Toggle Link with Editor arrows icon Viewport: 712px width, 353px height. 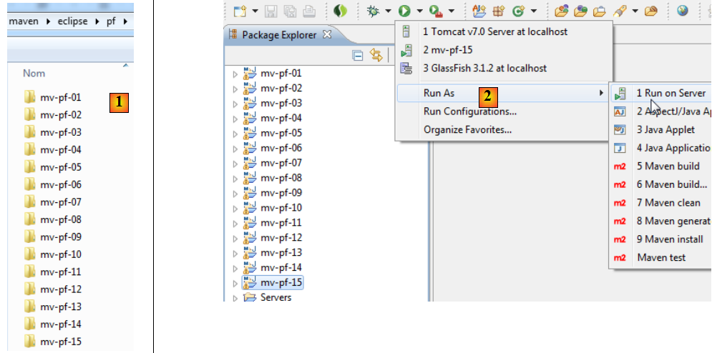click(x=376, y=56)
